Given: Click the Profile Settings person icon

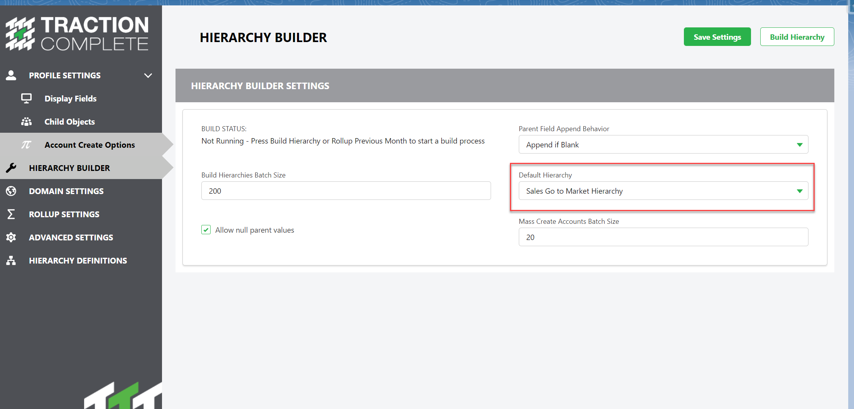Looking at the screenshot, I should click(11, 75).
